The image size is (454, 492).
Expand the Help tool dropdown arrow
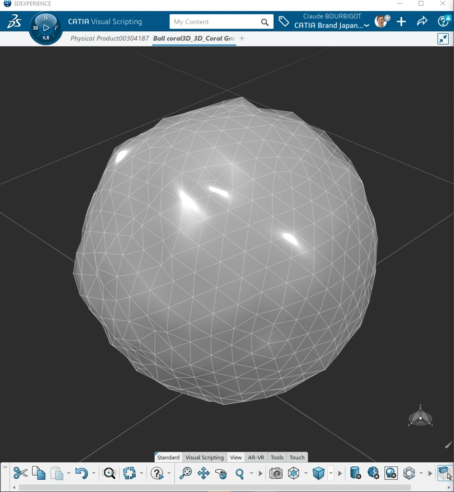169,473
